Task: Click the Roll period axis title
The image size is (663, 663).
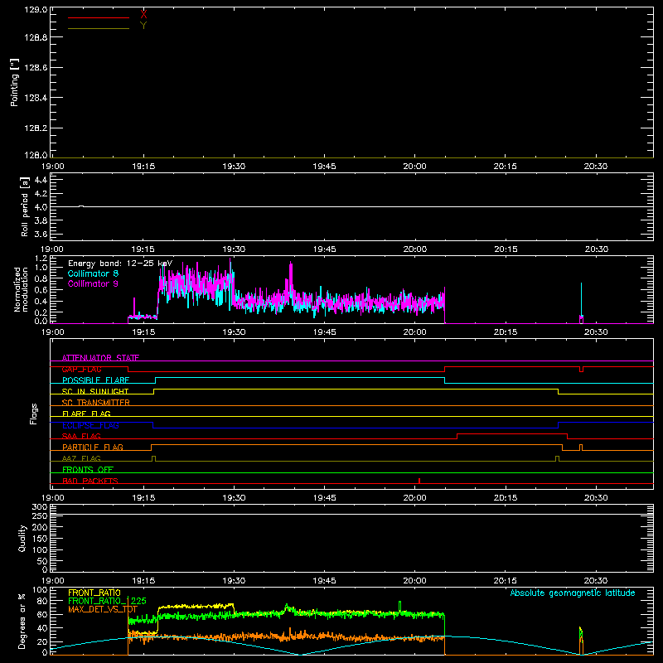Action: [24, 206]
